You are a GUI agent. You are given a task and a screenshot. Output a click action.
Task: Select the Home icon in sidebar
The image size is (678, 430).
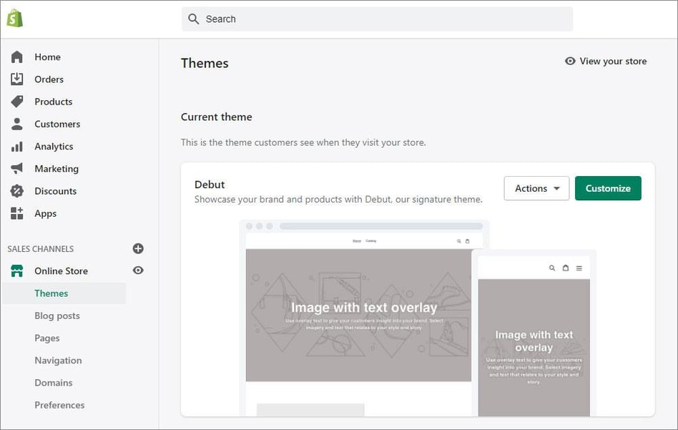[x=18, y=57]
